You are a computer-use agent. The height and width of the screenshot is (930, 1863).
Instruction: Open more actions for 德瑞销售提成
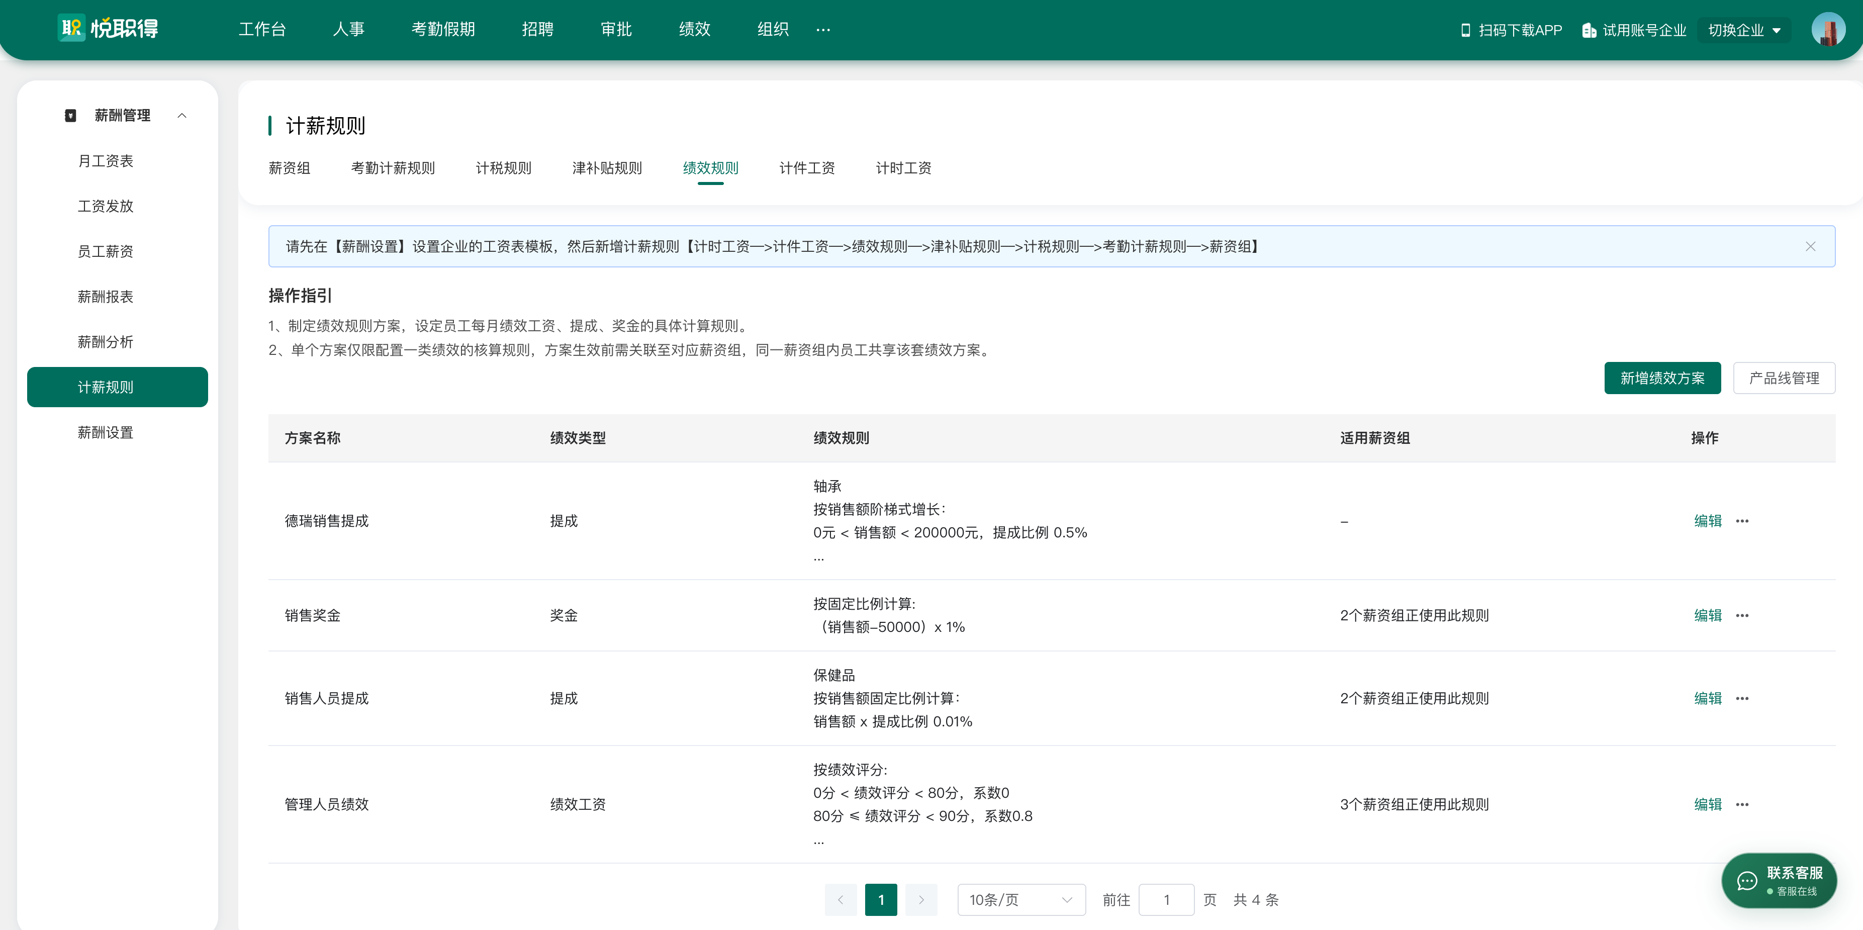[1742, 521]
